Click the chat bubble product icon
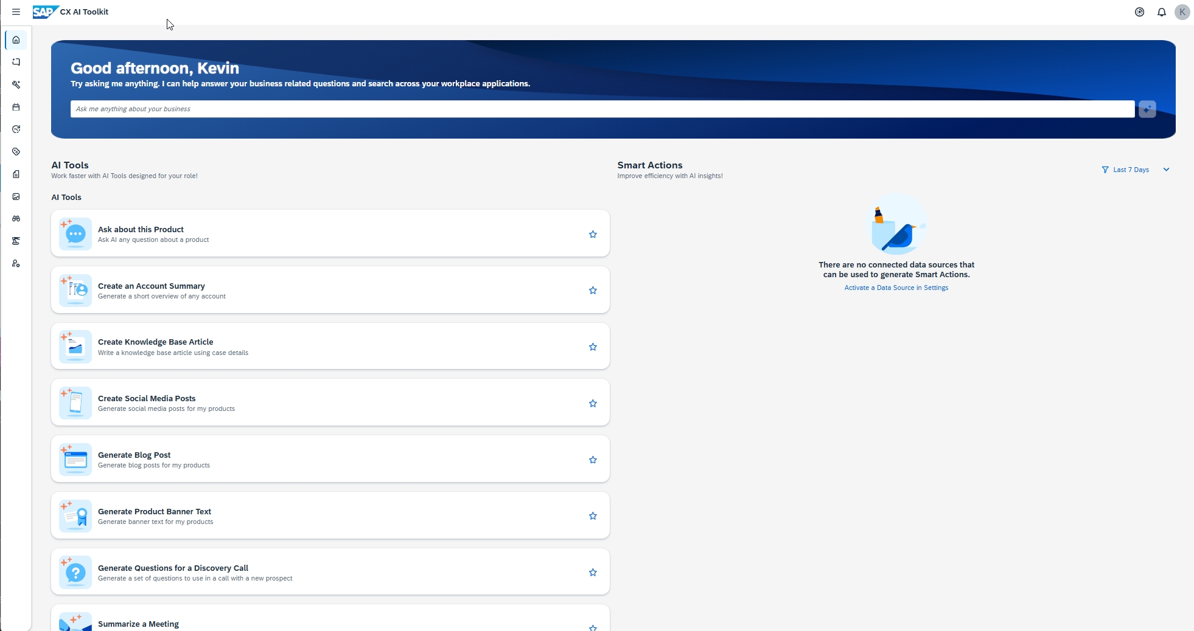This screenshot has width=1194, height=631. [75, 234]
